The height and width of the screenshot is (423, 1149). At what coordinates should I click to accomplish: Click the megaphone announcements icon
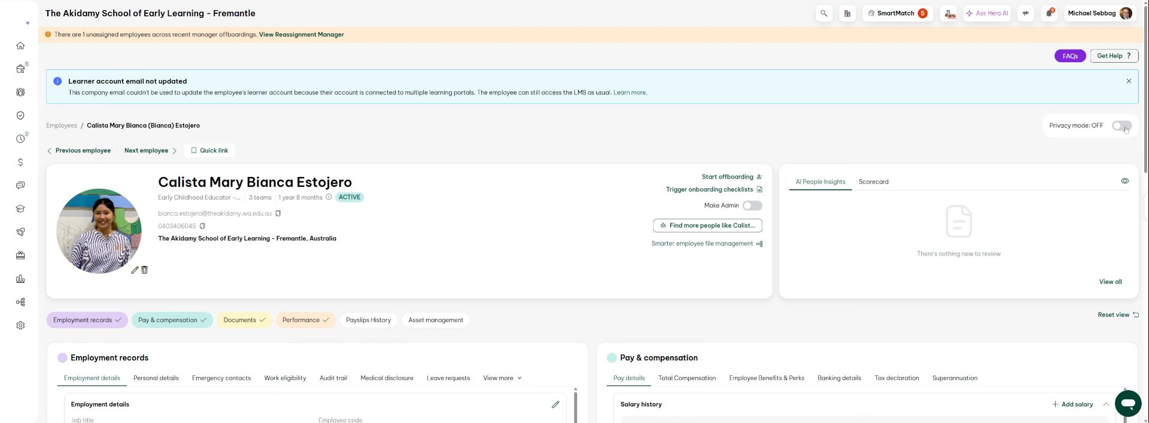[x=1026, y=13]
